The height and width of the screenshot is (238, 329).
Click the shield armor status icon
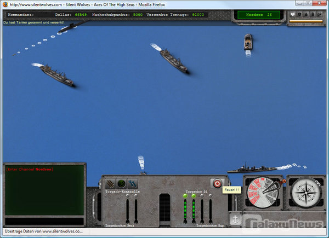pyautogui.click(x=300, y=15)
